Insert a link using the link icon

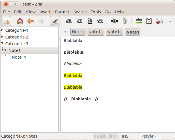pos(114,21)
